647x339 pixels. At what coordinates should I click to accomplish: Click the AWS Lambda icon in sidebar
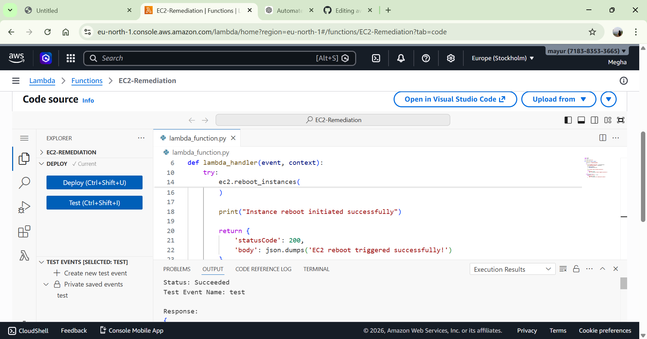pyautogui.click(x=24, y=256)
